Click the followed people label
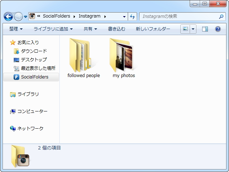This screenshot has height=172, width=229. pos(84,76)
